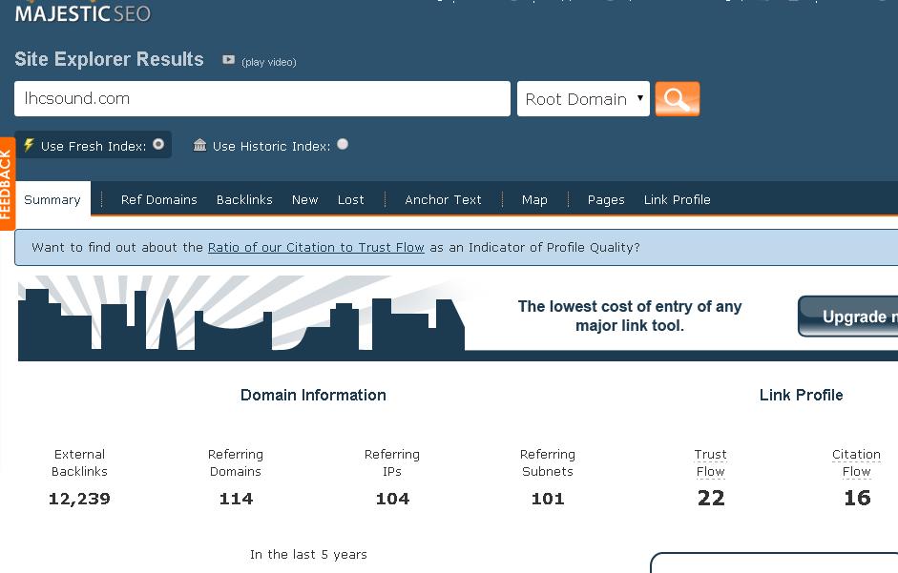Click the Citation Flow label
The height and width of the screenshot is (573, 898).
coord(856,462)
